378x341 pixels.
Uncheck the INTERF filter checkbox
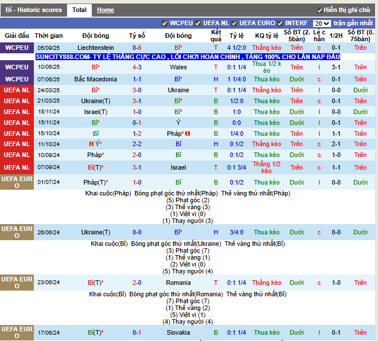click(x=280, y=23)
